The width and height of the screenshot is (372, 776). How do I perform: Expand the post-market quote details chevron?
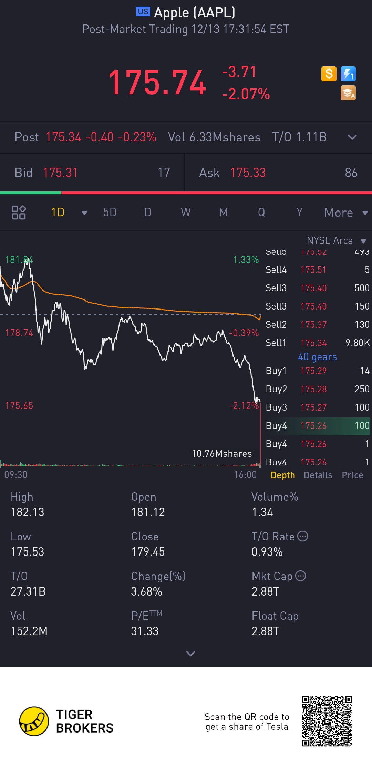[x=352, y=137]
